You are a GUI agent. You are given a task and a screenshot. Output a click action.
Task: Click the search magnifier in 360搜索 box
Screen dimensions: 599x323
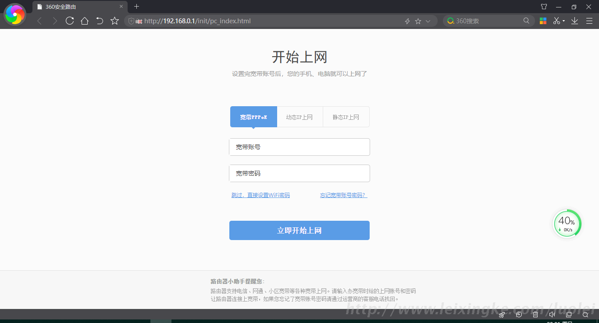(526, 21)
